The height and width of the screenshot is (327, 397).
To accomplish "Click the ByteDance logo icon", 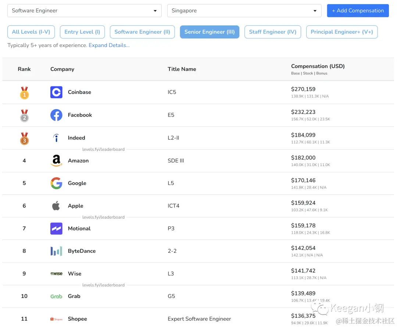I will coord(56,251).
